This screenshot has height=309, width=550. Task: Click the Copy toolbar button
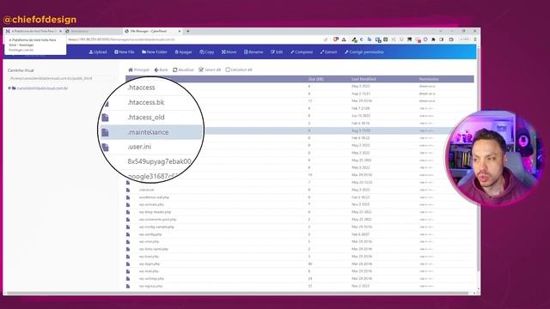[x=207, y=51]
